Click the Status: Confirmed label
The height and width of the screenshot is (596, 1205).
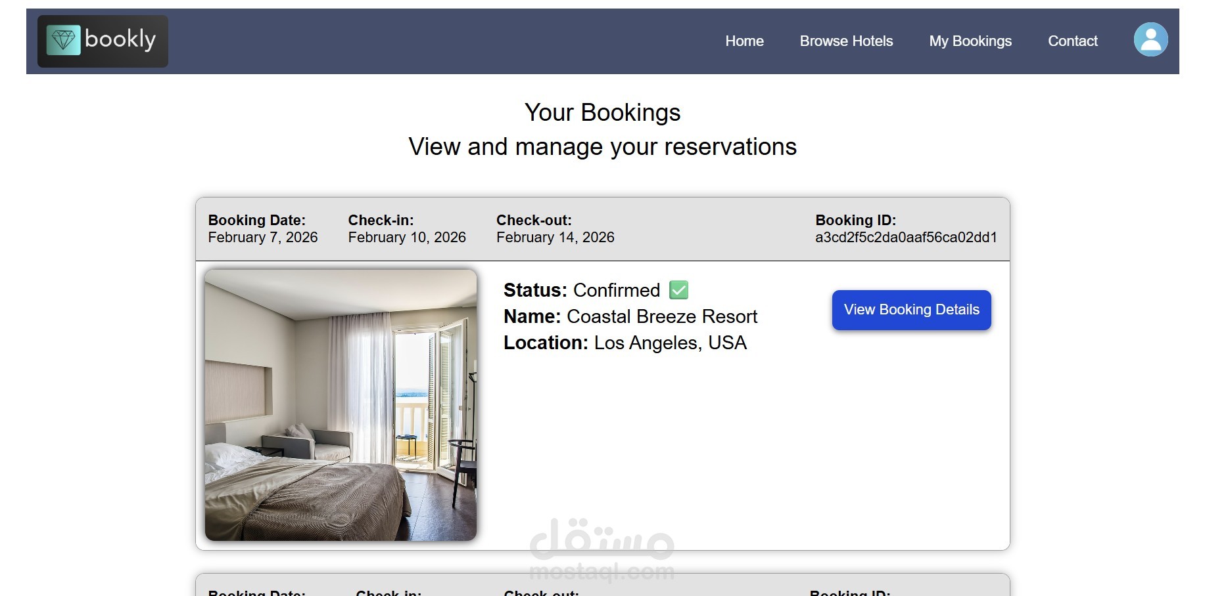point(582,290)
